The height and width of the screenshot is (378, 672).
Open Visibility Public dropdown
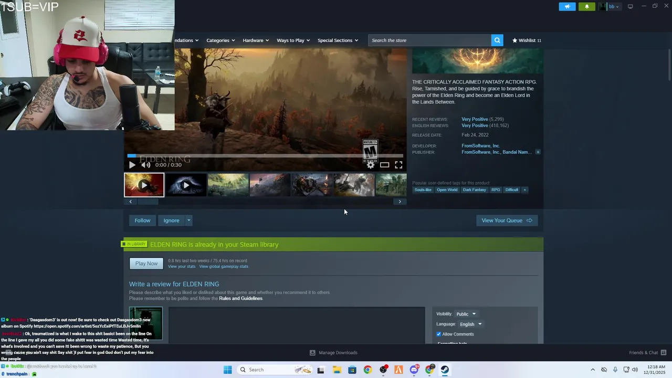(466, 314)
